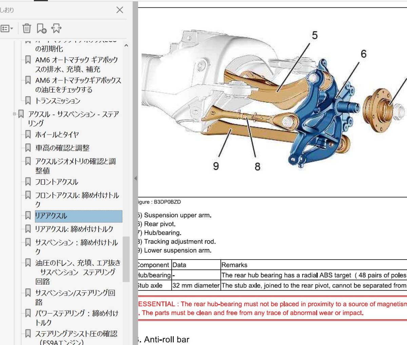Click the 'Suspension upper arm.' legend line
The width and height of the screenshot is (407, 345).
[x=175, y=215]
